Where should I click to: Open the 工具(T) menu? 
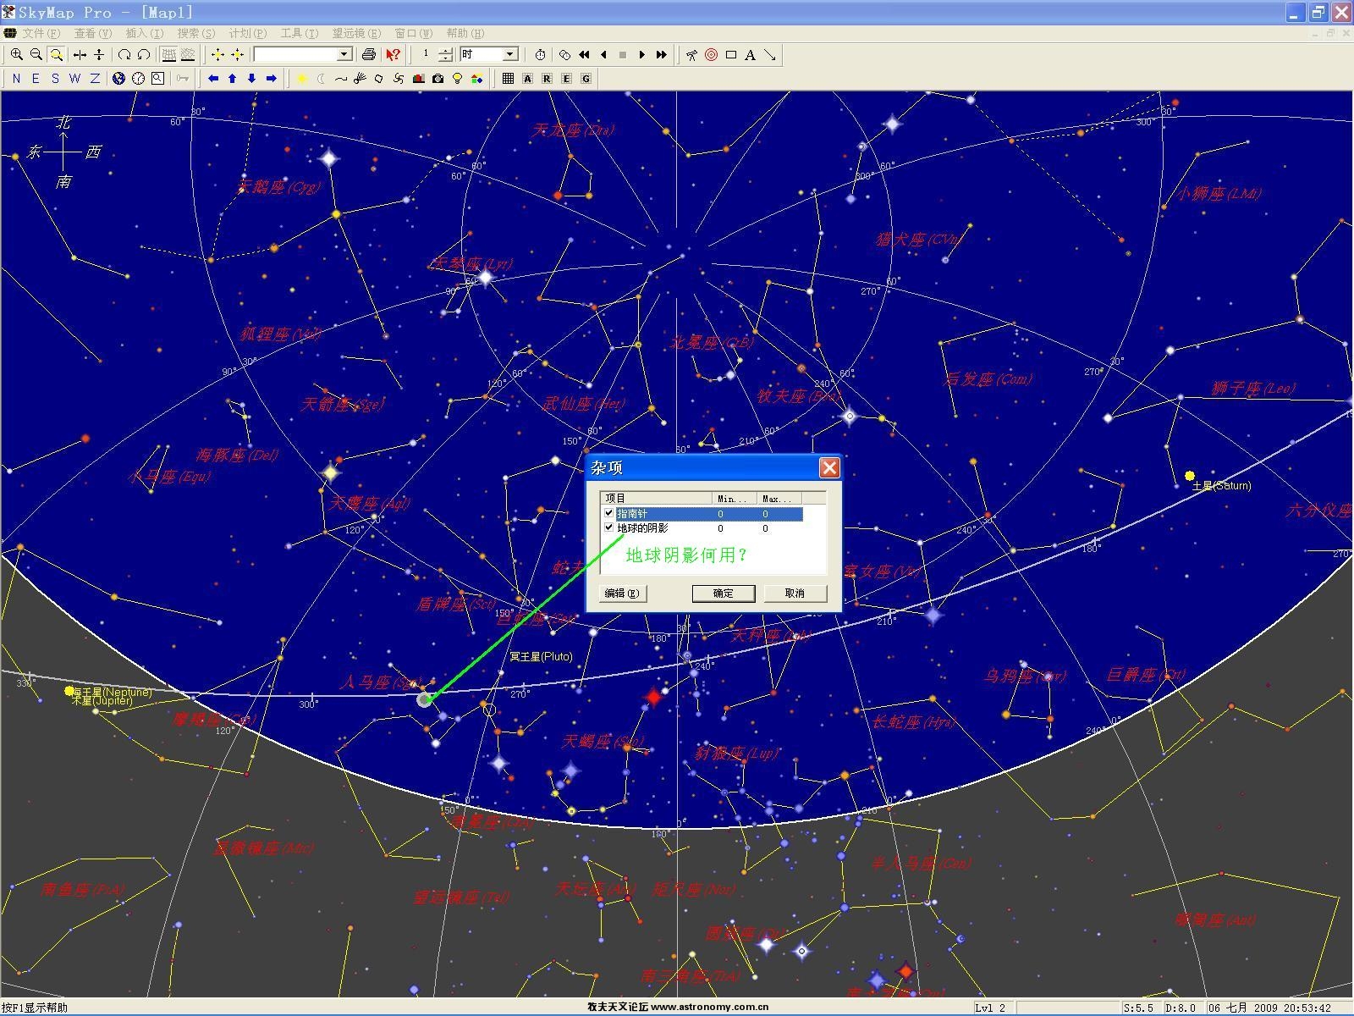pos(300,33)
